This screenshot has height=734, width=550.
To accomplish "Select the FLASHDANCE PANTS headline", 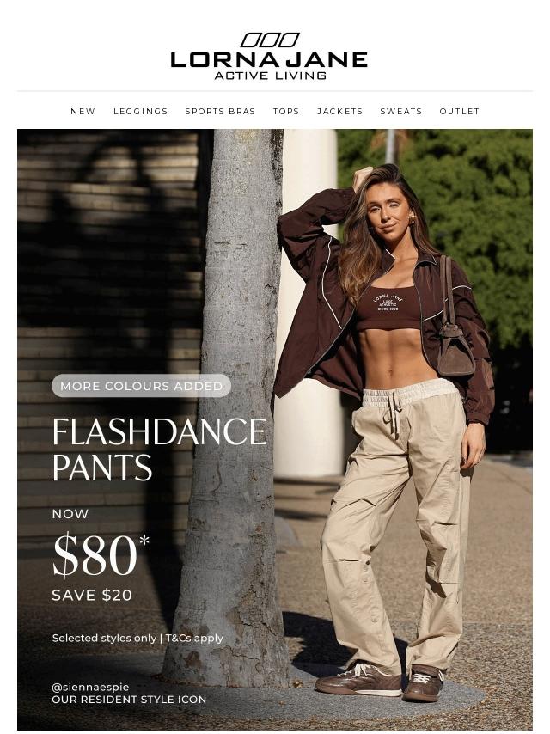I will tap(159, 450).
